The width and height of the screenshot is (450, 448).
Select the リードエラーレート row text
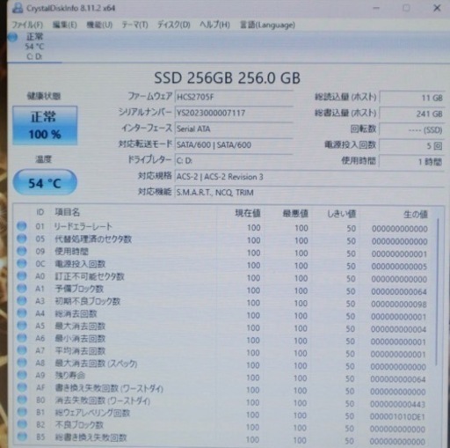(x=83, y=226)
